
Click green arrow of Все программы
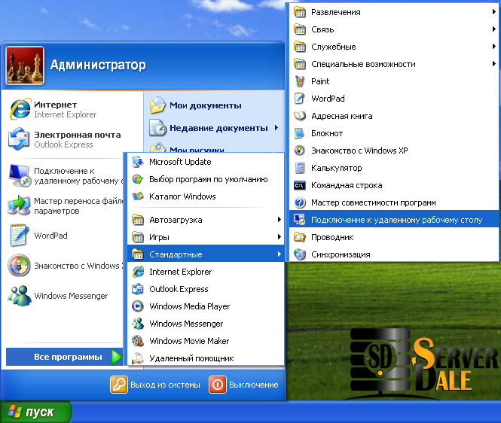click(116, 357)
